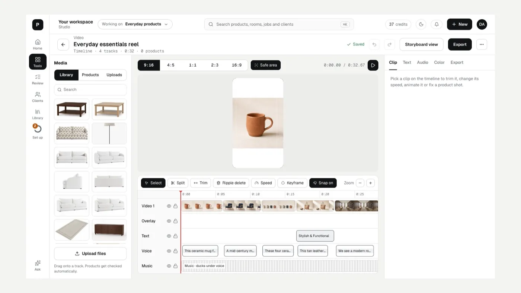Hide the Overlay track
Viewport: 521px width, 293px height.
coord(169,221)
